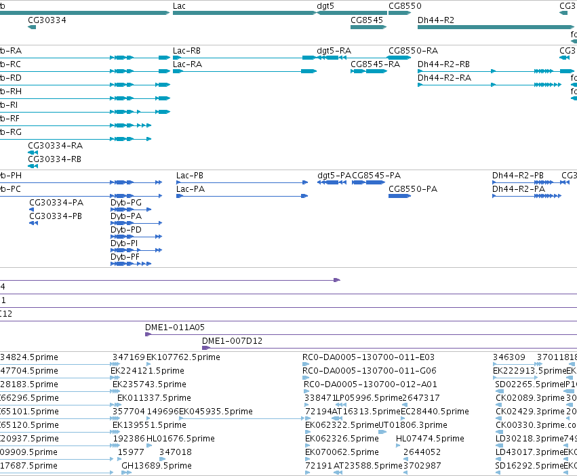Select EST EK224121.5prime

point(115,378)
